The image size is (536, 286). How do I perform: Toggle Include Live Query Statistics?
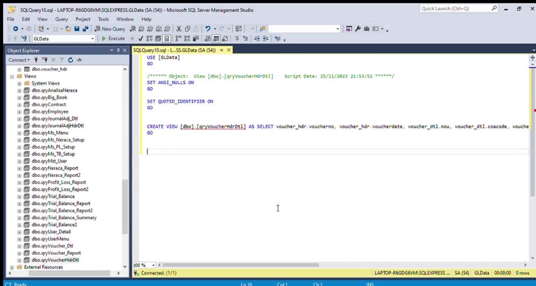pos(187,38)
